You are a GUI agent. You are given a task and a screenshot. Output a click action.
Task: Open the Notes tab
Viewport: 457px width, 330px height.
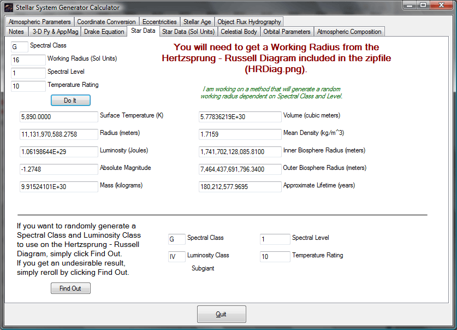(x=16, y=32)
